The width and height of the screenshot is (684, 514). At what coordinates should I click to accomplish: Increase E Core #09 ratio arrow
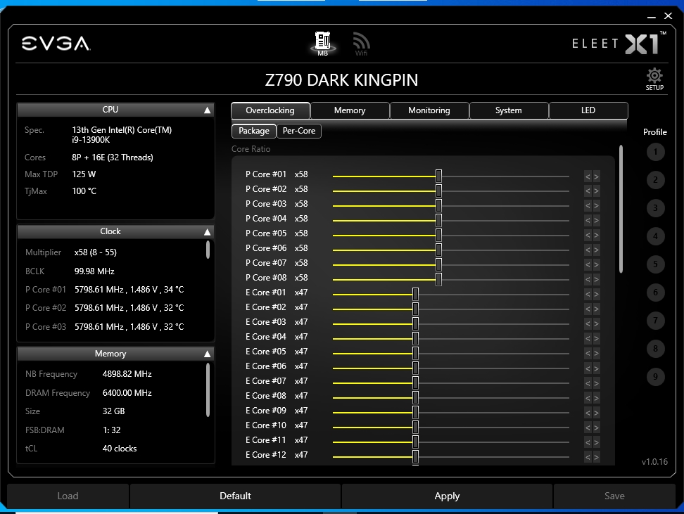coord(596,413)
